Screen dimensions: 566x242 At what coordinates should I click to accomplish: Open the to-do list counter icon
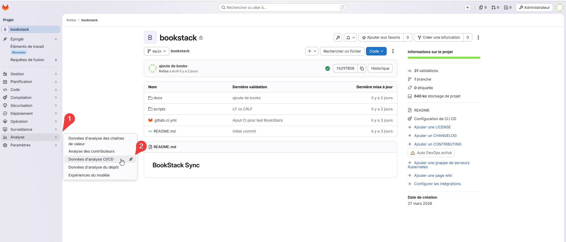pos(508,8)
